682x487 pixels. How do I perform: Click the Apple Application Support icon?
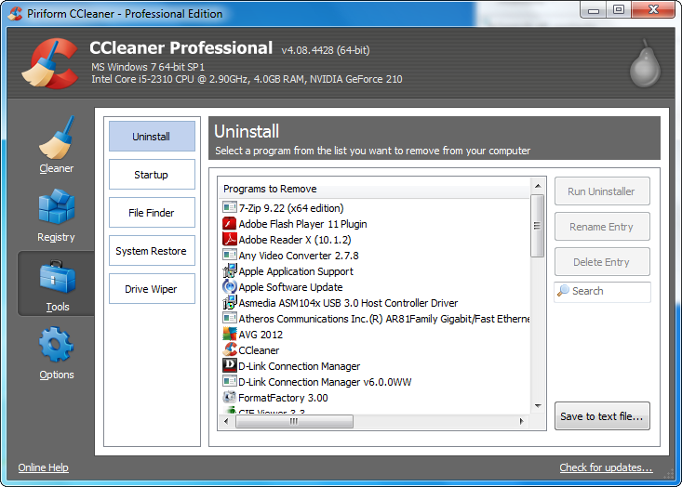(x=229, y=270)
